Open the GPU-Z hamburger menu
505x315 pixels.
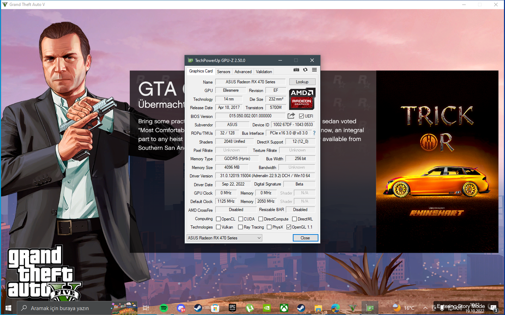pyautogui.click(x=314, y=70)
